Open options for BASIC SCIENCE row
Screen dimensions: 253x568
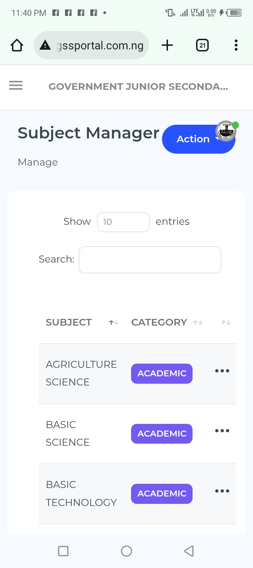222,431
